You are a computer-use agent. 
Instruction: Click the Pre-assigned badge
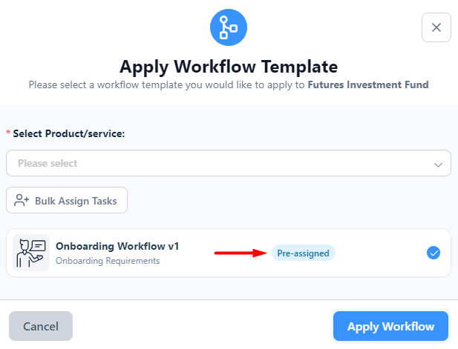tap(303, 253)
